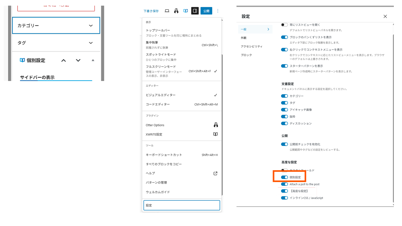Move 個別設定 panel down with arrow

[x=78, y=60]
